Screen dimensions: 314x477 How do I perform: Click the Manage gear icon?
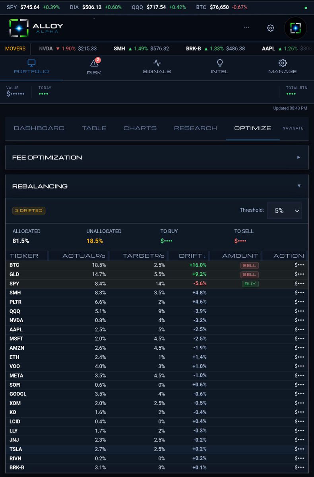point(282,63)
